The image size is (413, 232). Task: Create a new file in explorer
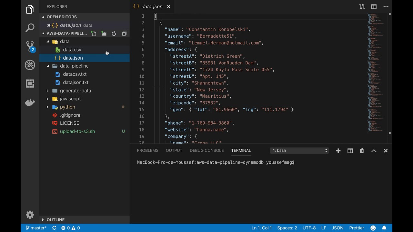(x=94, y=34)
